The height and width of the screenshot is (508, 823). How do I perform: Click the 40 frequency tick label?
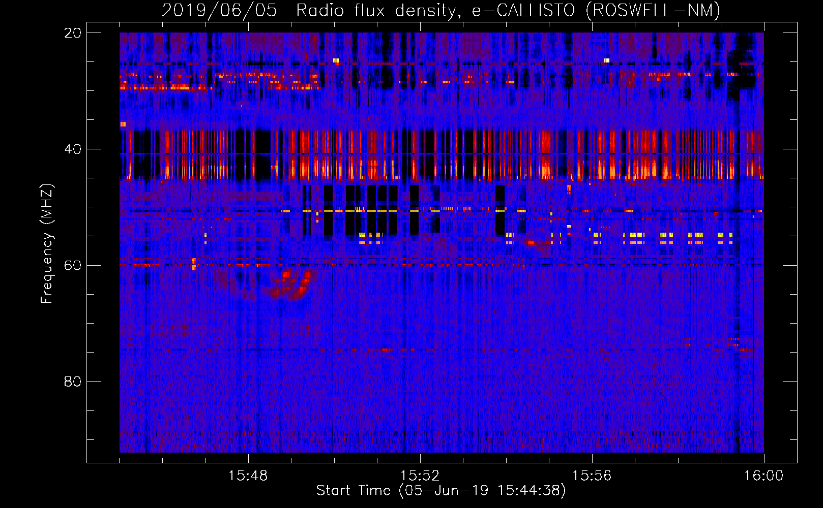73,149
